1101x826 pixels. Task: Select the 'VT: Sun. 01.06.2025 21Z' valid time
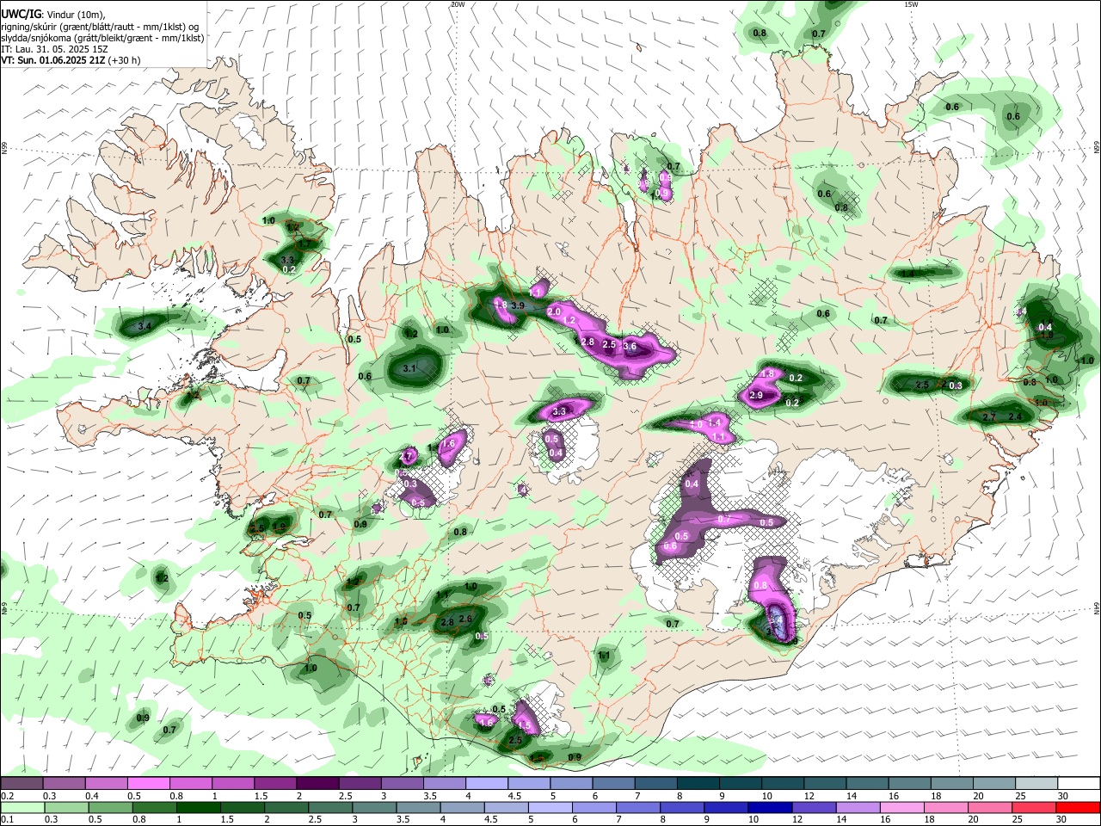[53, 60]
